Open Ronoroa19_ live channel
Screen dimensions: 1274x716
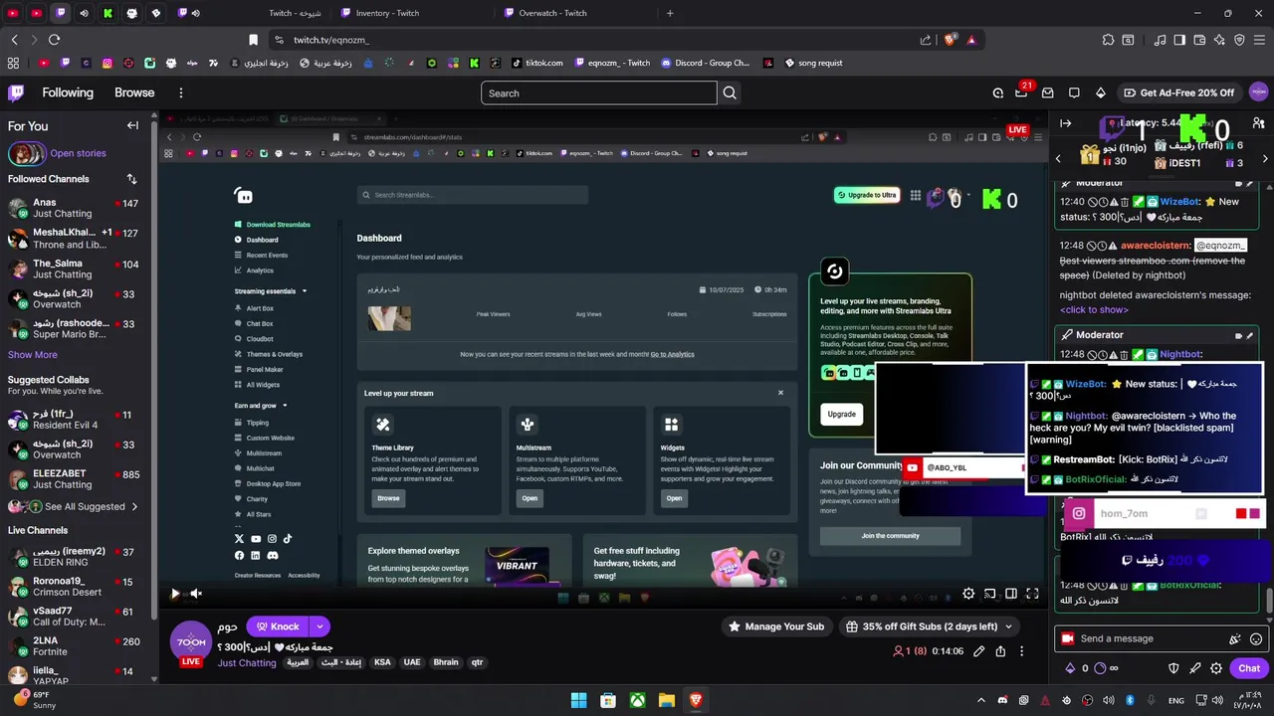click(75, 587)
